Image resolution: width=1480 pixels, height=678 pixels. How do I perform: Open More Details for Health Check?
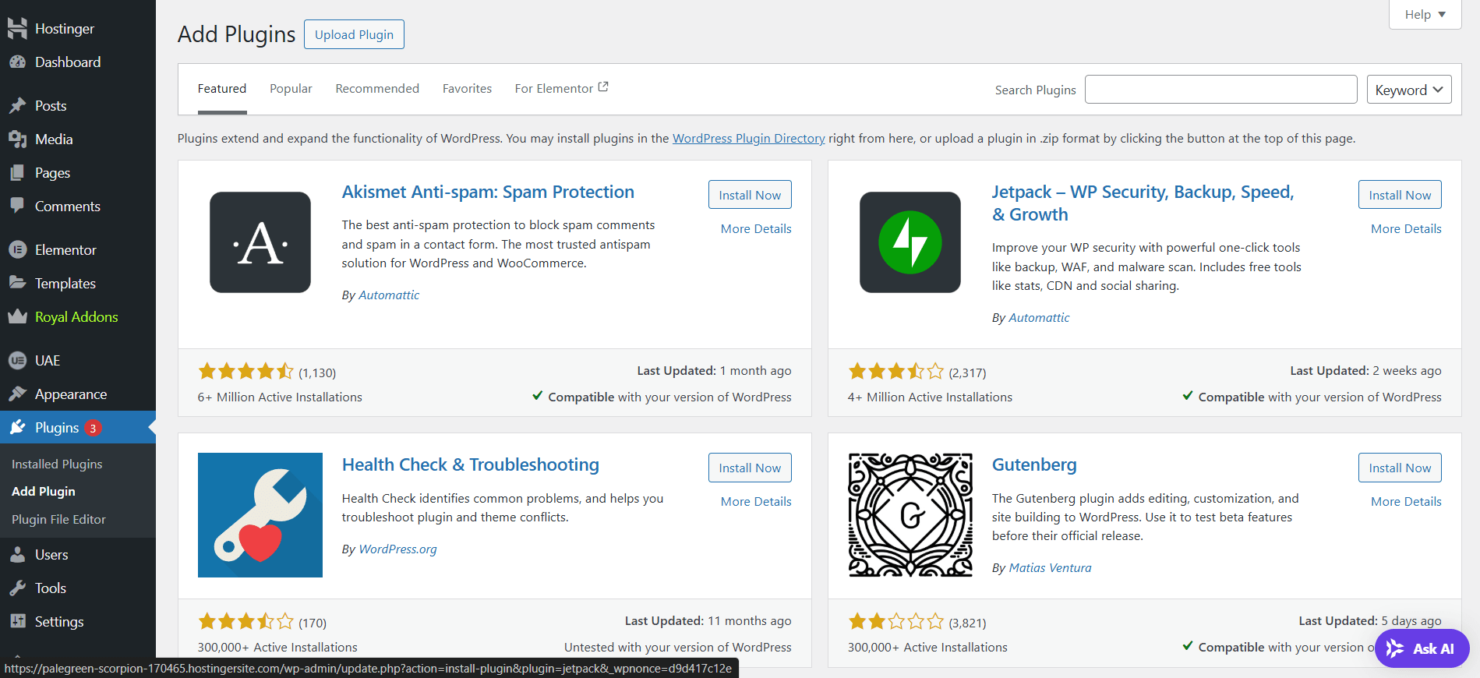pyautogui.click(x=756, y=502)
